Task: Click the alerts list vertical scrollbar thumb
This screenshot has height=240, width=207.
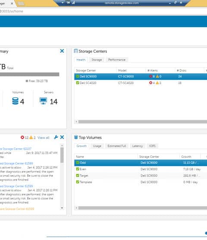Action: (62, 155)
